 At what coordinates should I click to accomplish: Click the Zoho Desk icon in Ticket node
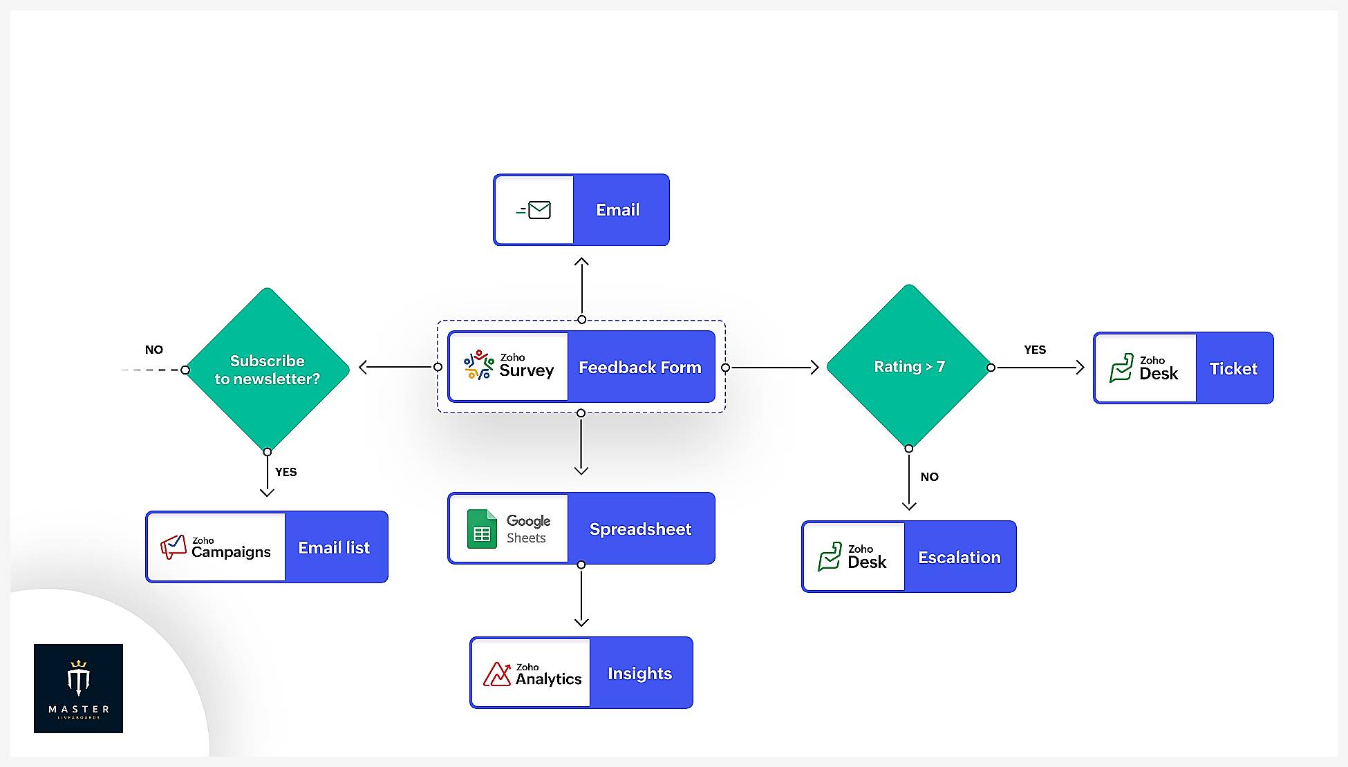pos(1121,368)
